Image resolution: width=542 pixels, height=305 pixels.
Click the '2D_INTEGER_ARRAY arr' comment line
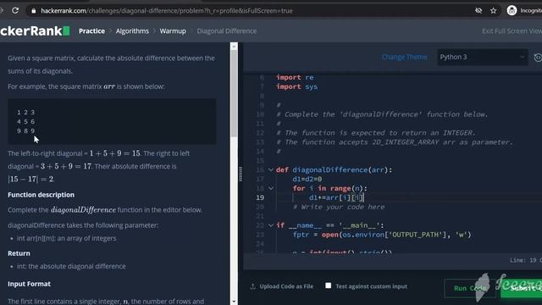pos(395,142)
